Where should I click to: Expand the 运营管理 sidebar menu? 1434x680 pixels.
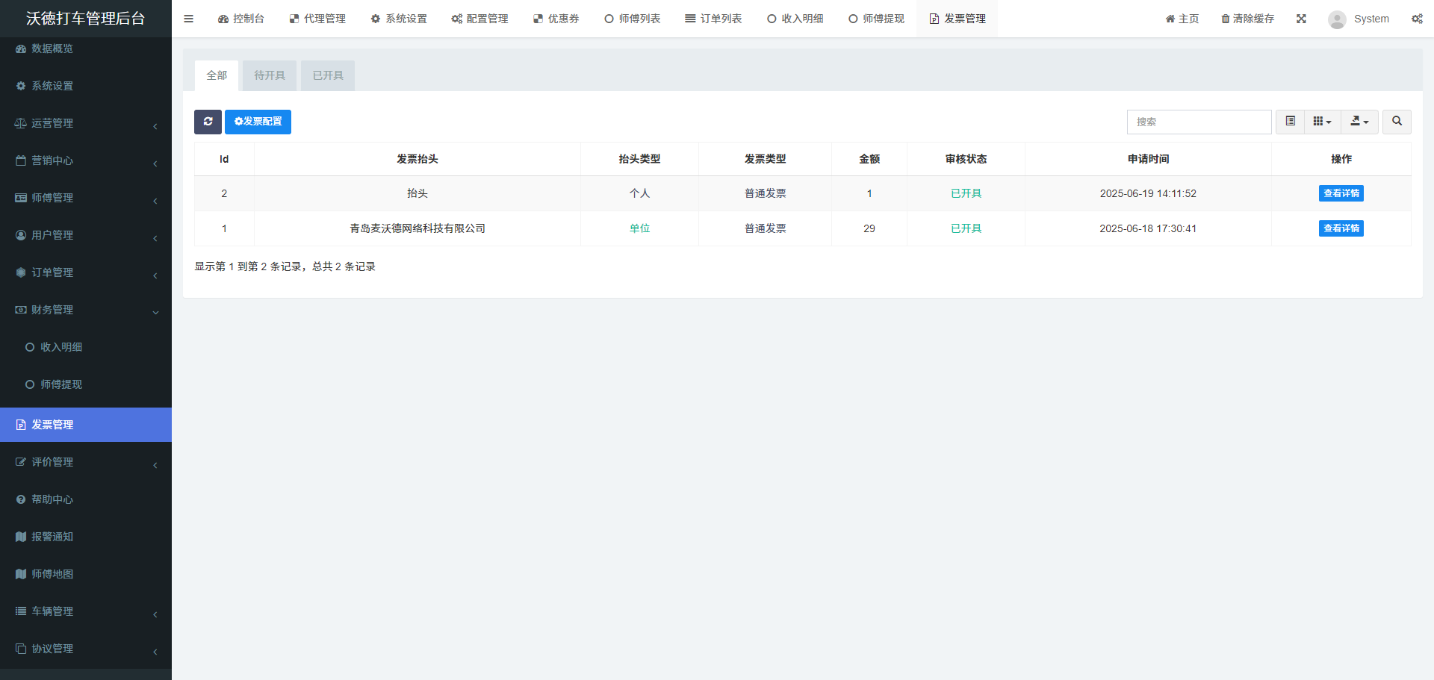point(86,123)
